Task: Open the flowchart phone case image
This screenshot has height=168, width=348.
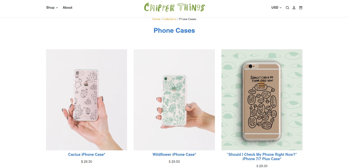Action: (x=262, y=100)
